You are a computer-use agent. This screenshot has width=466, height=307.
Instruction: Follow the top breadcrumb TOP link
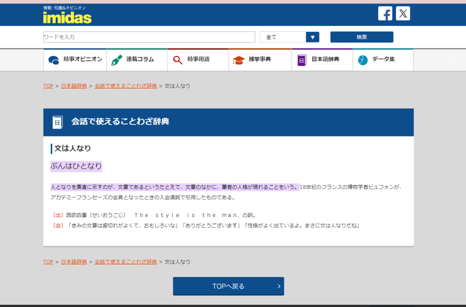(x=48, y=86)
